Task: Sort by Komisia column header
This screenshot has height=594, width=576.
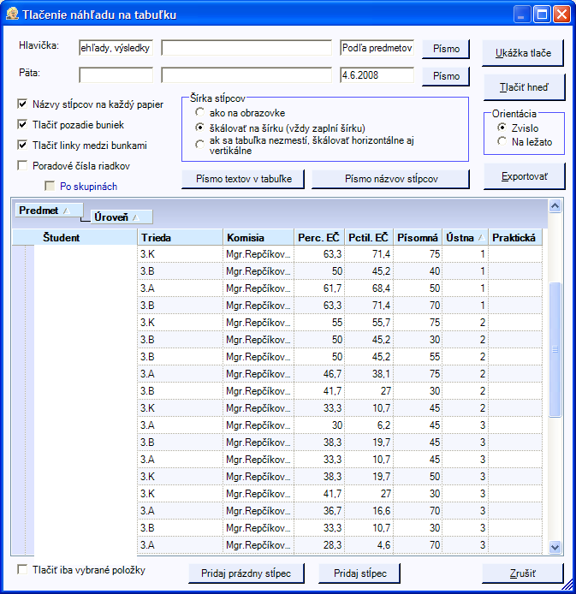Action: (258, 238)
